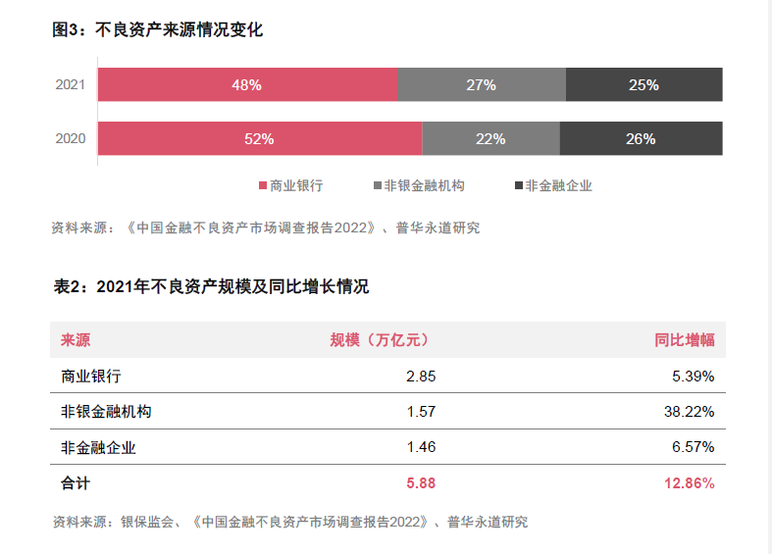Click the 表2 table title text
Viewport: 772px width, 554px height.
(x=211, y=286)
